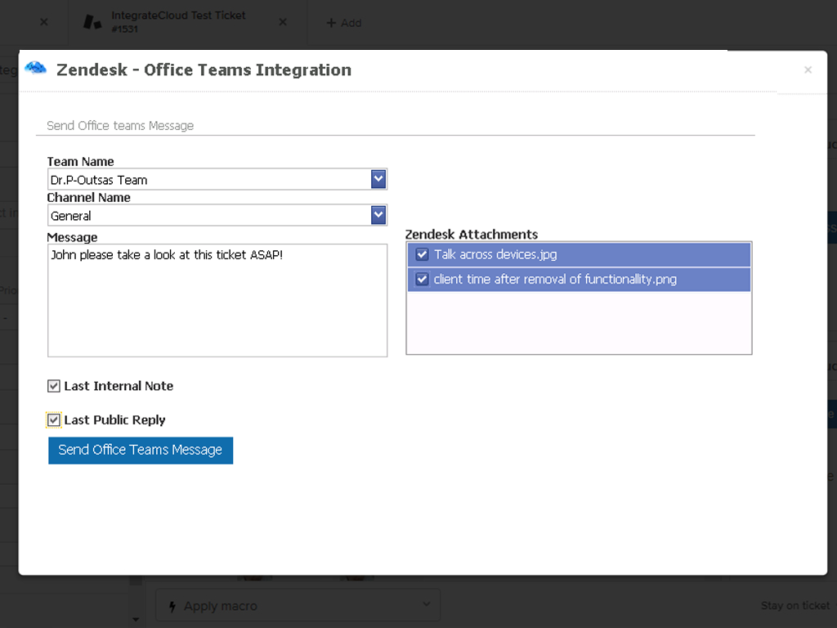Select the Dr.P-Outsas Team combo box
837x628 pixels.
(204, 179)
